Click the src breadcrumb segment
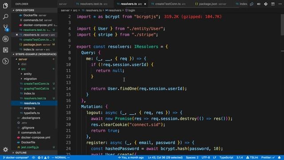The width and height of the screenshot is (284, 160). [x=75, y=10]
